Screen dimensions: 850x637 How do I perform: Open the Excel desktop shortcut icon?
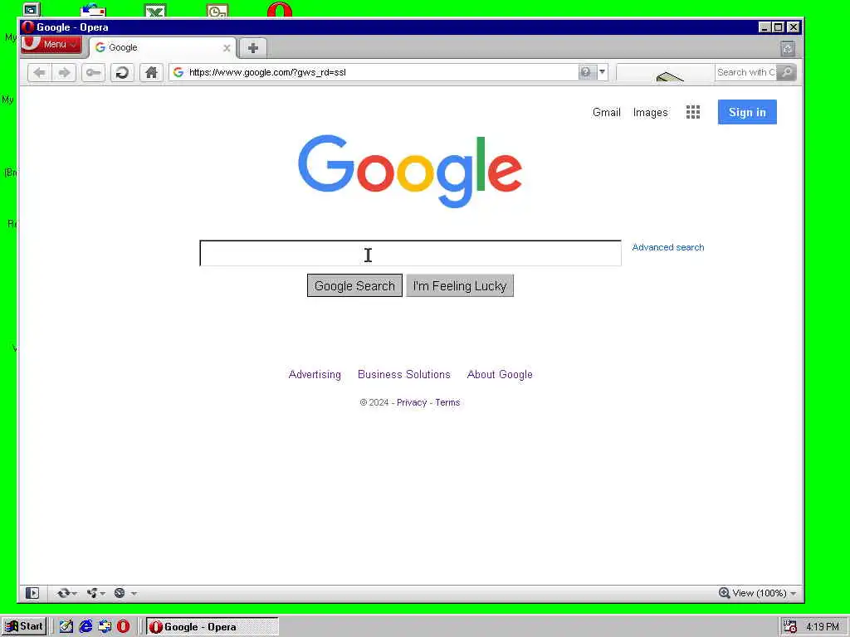(x=155, y=10)
